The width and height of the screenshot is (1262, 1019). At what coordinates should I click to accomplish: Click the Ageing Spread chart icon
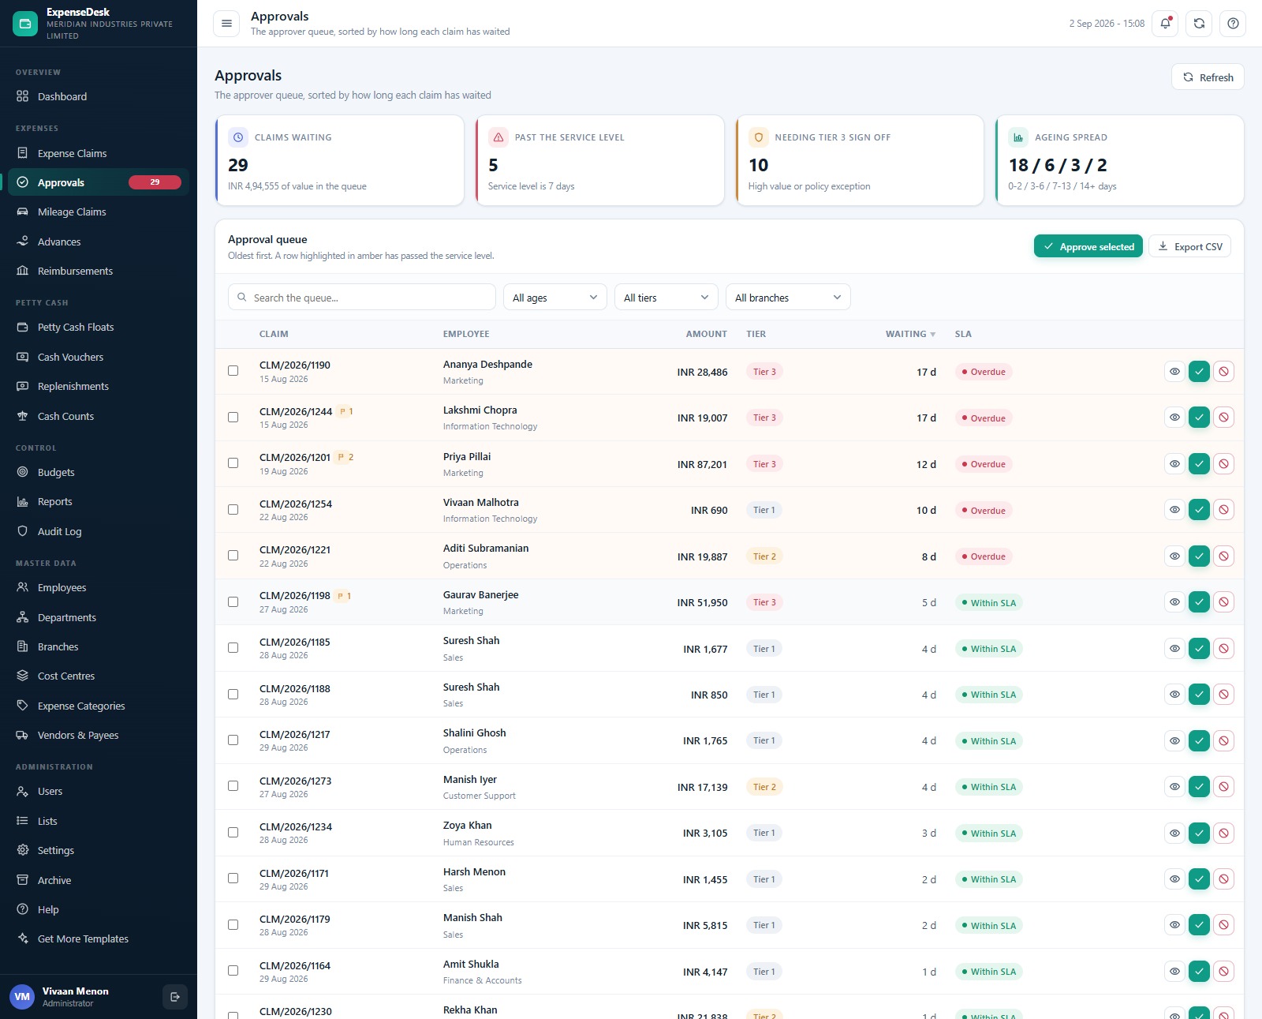click(1018, 137)
